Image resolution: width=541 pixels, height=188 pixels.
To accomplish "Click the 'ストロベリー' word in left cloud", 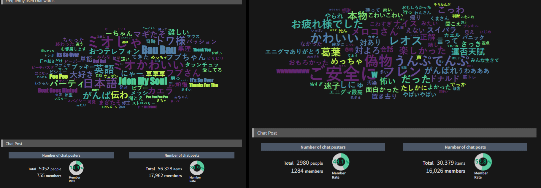I will [144, 103].
